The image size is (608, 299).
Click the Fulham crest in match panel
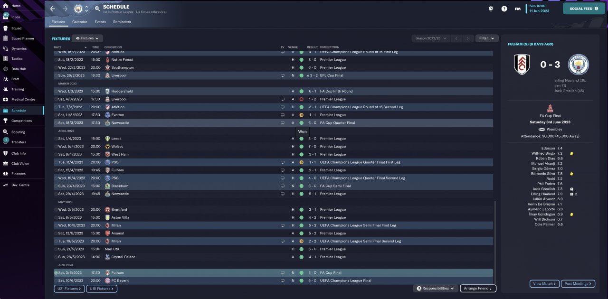[x=522, y=65]
